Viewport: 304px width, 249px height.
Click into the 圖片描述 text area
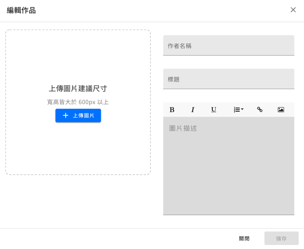click(228, 166)
